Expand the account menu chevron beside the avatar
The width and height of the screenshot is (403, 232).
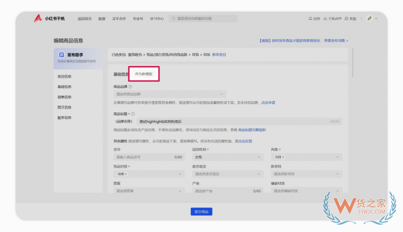(x=376, y=18)
